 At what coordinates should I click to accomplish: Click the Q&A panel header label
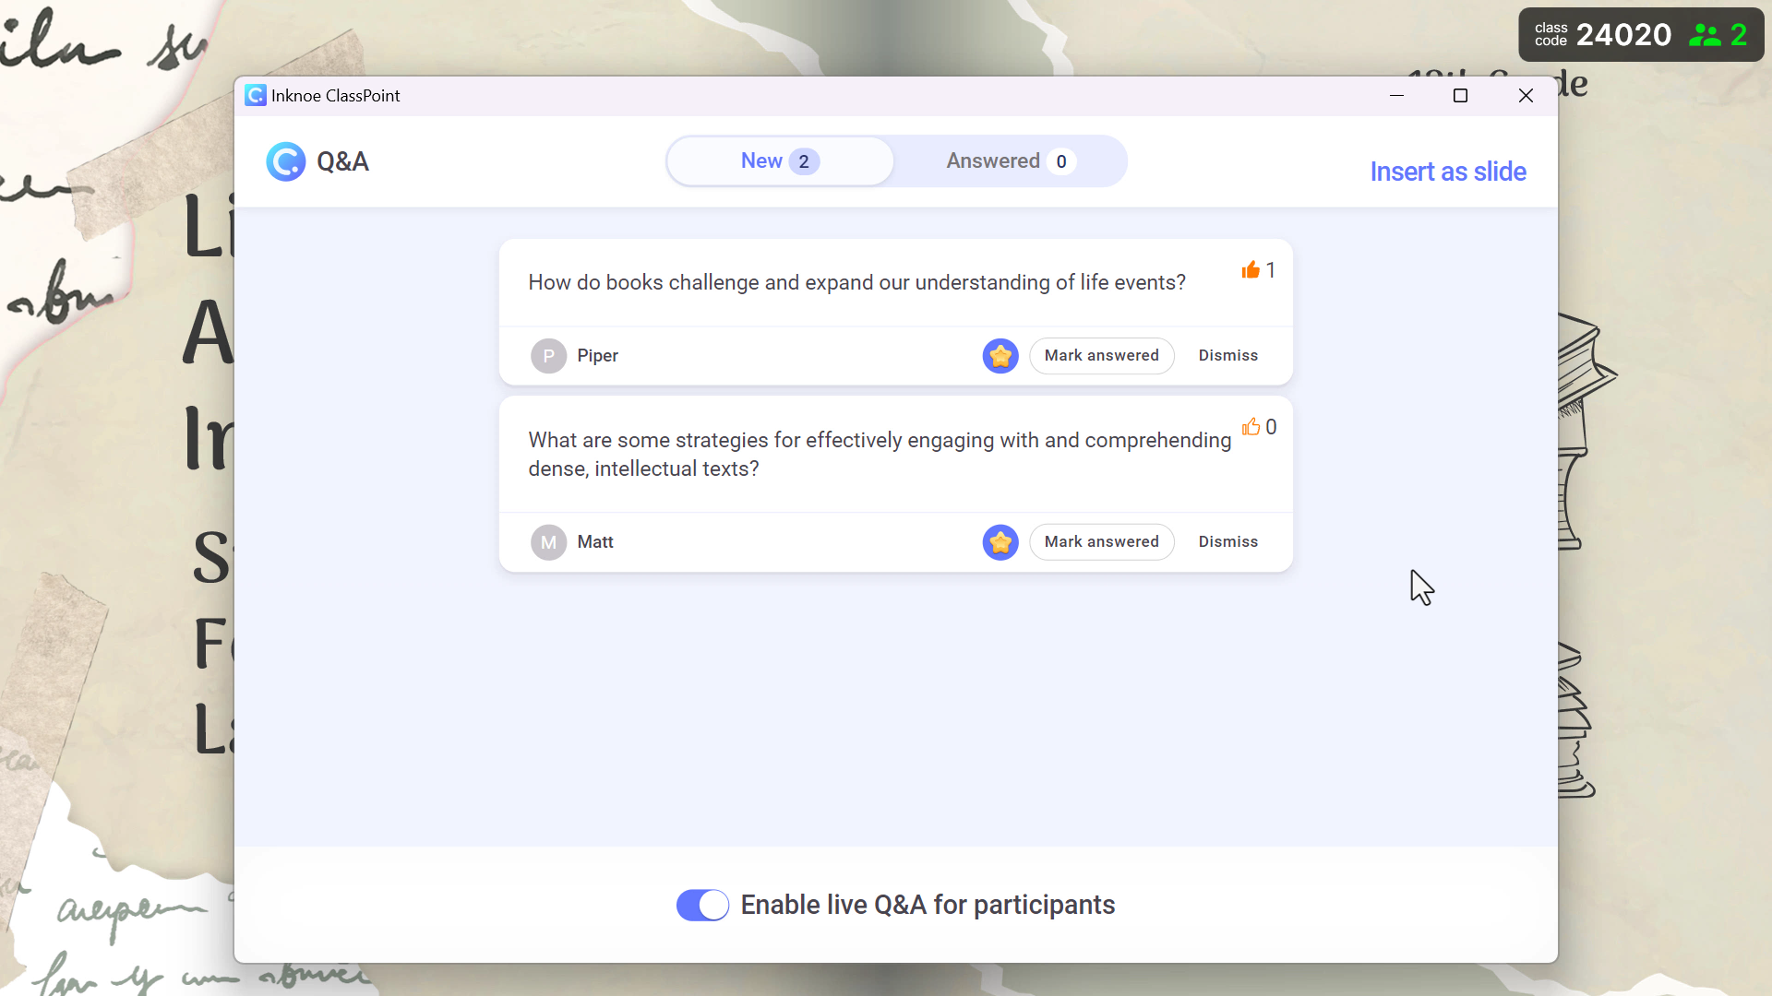(x=343, y=161)
